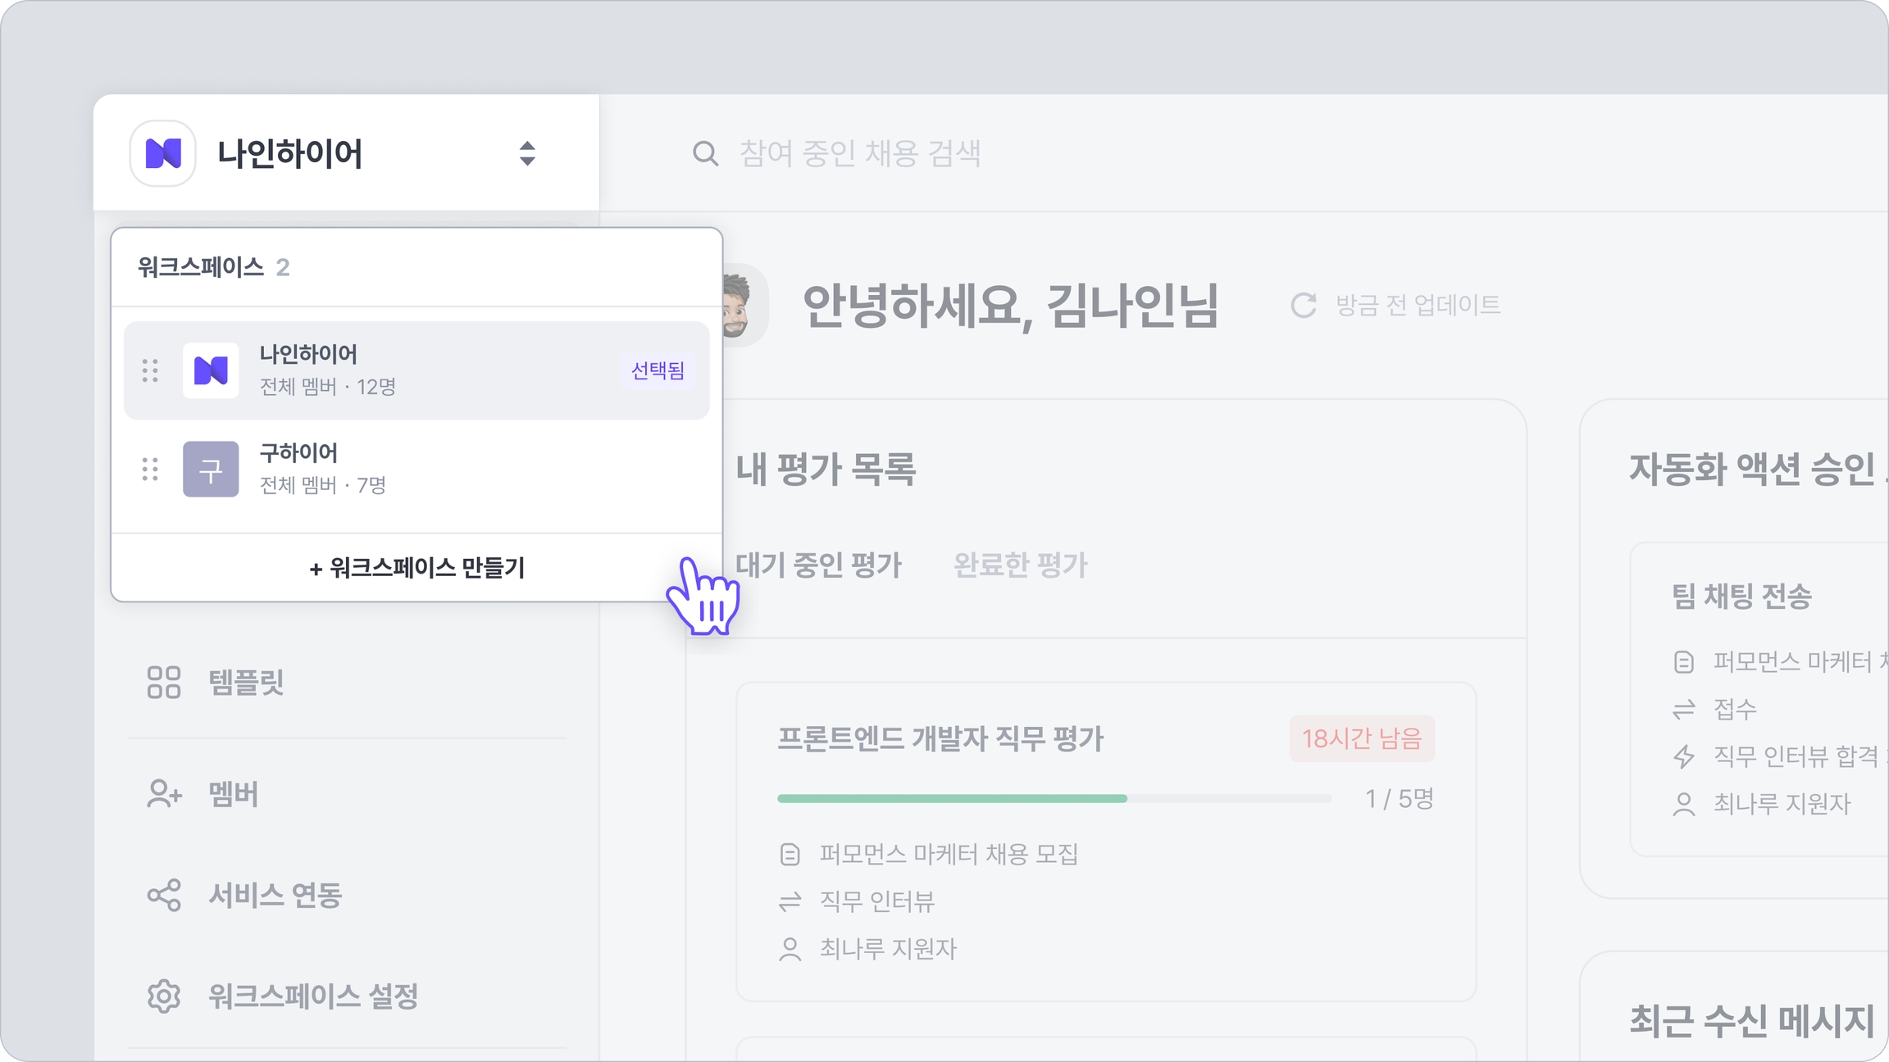Select the 구하이어 workspace row
Screen dimensions: 1889x1062
pyautogui.click(x=416, y=469)
